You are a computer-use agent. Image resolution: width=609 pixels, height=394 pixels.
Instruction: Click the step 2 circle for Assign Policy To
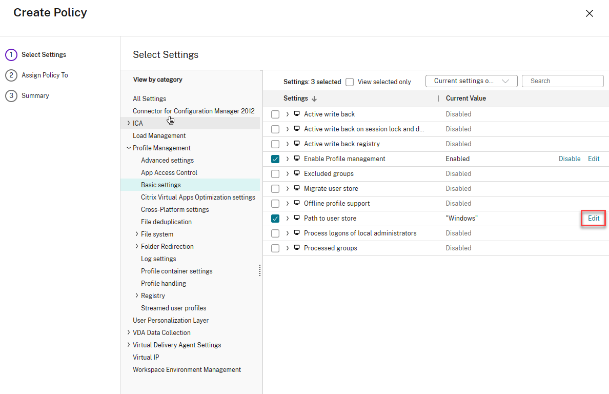pos(11,75)
